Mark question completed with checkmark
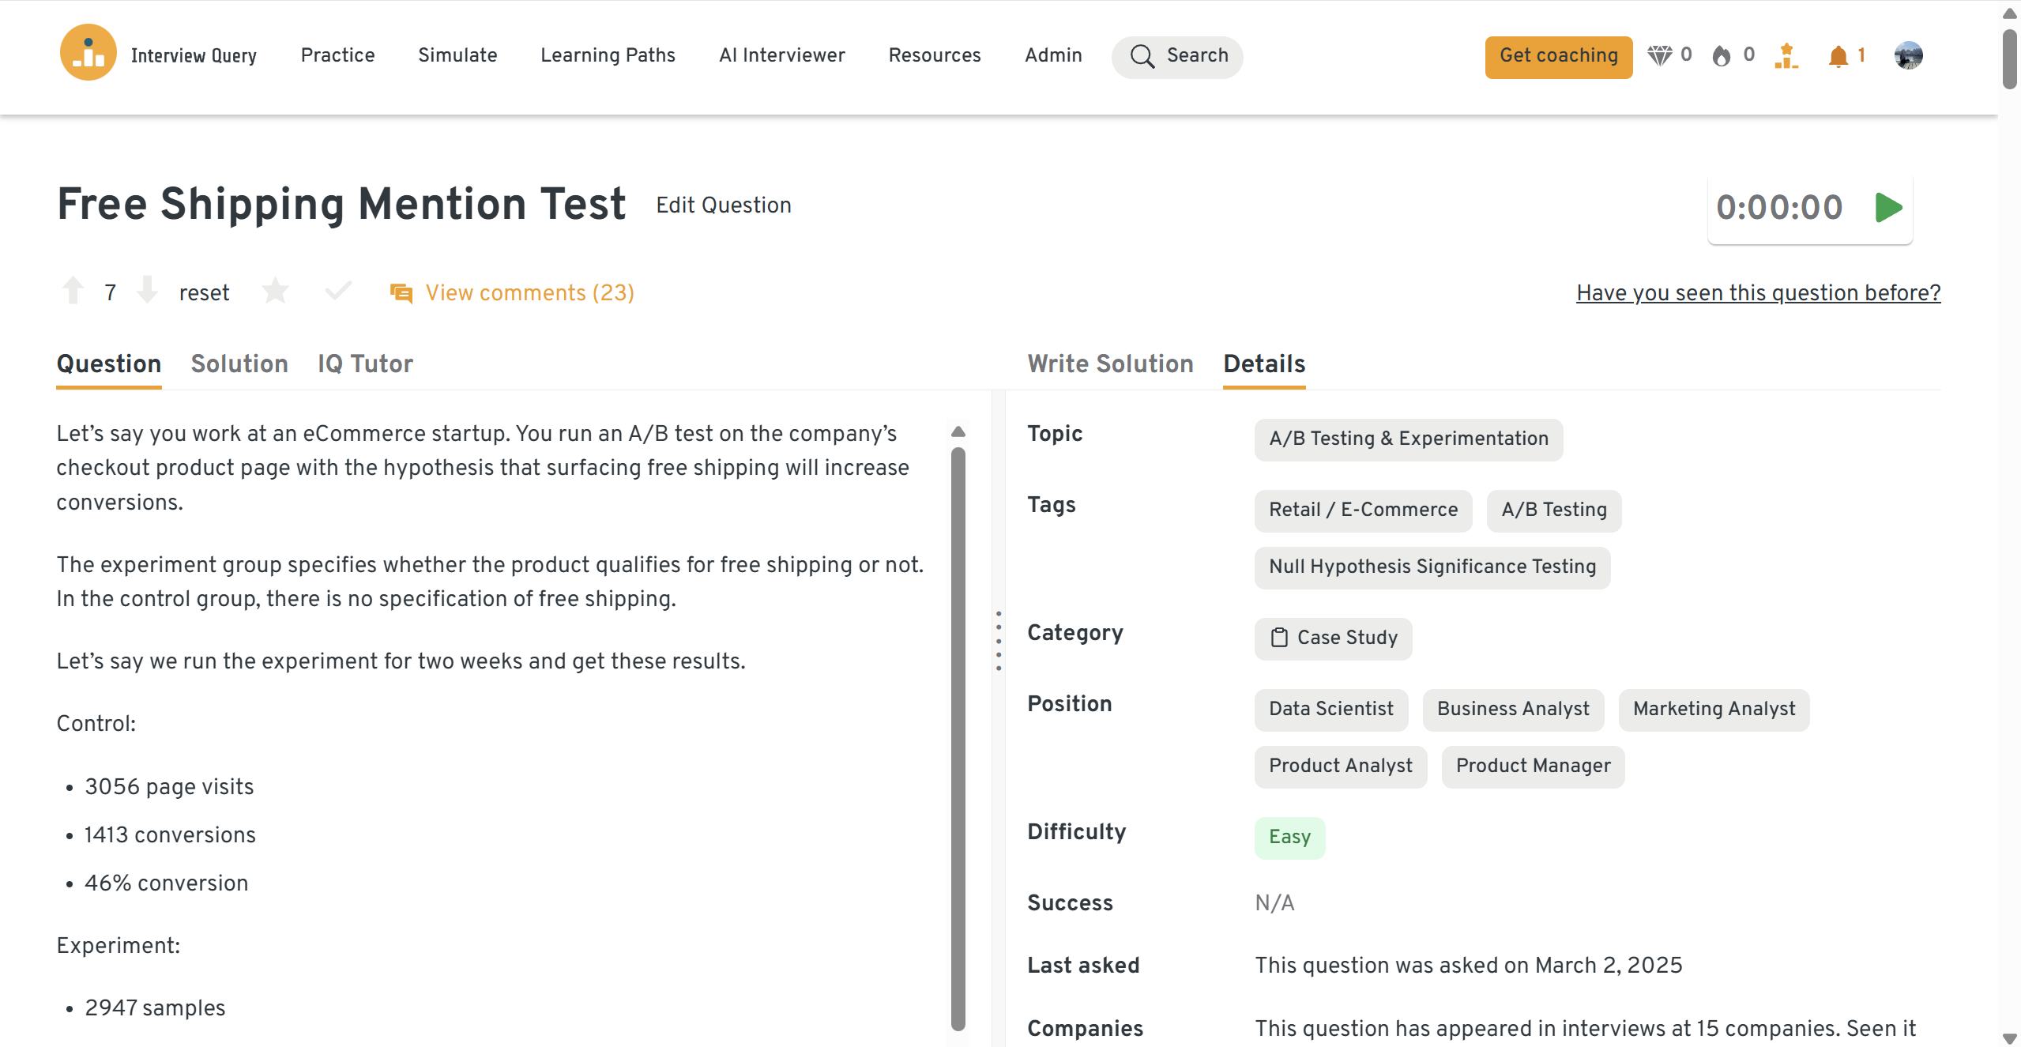2021x1047 pixels. (x=338, y=292)
